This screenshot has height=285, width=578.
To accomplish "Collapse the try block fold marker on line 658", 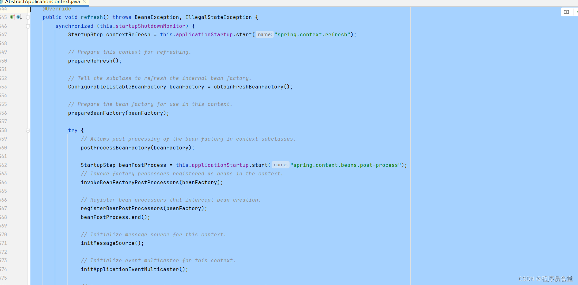I will (x=28, y=130).
